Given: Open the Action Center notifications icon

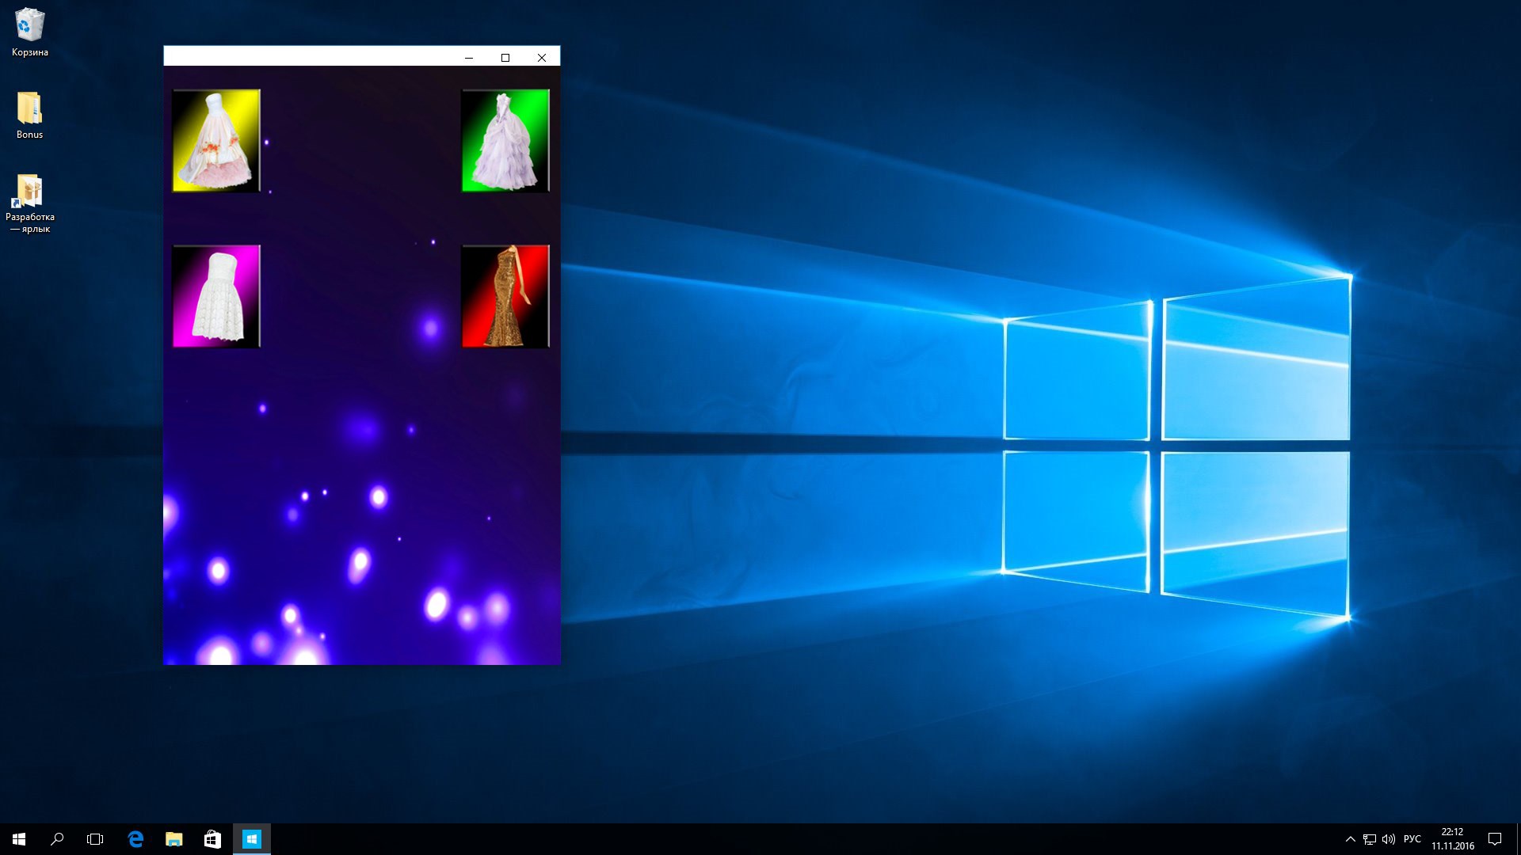Looking at the screenshot, I should tap(1495, 839).
